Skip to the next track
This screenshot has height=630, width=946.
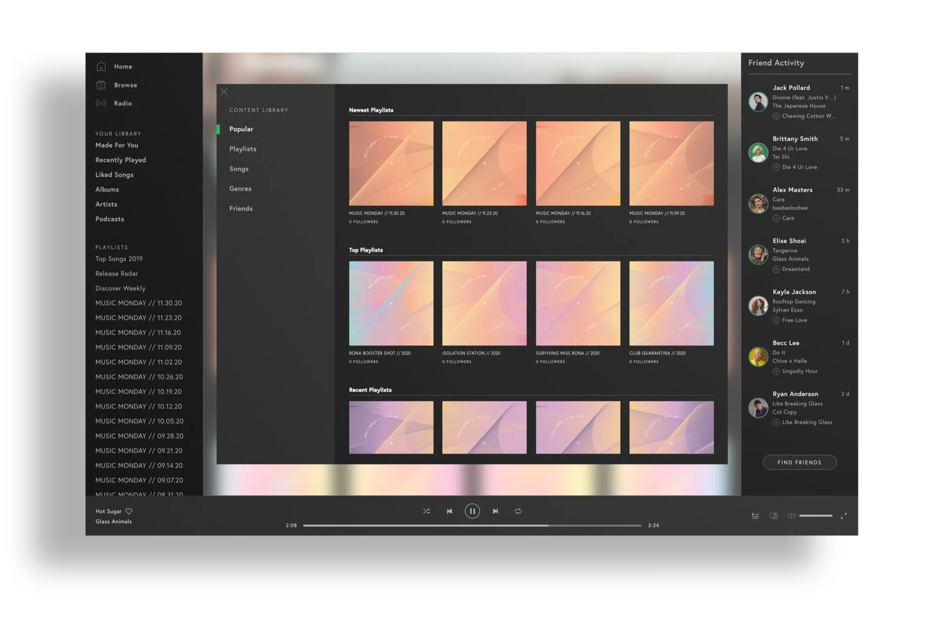click(495, 511)
